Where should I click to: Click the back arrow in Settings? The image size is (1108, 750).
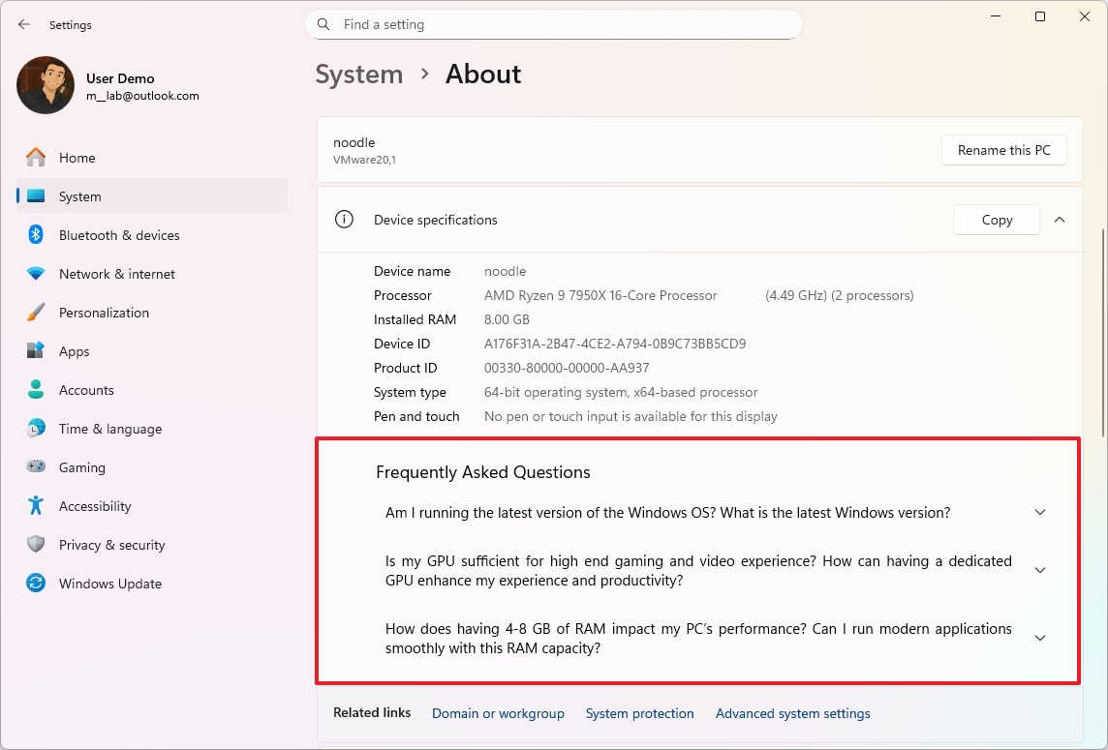click(x=24, y=24)
